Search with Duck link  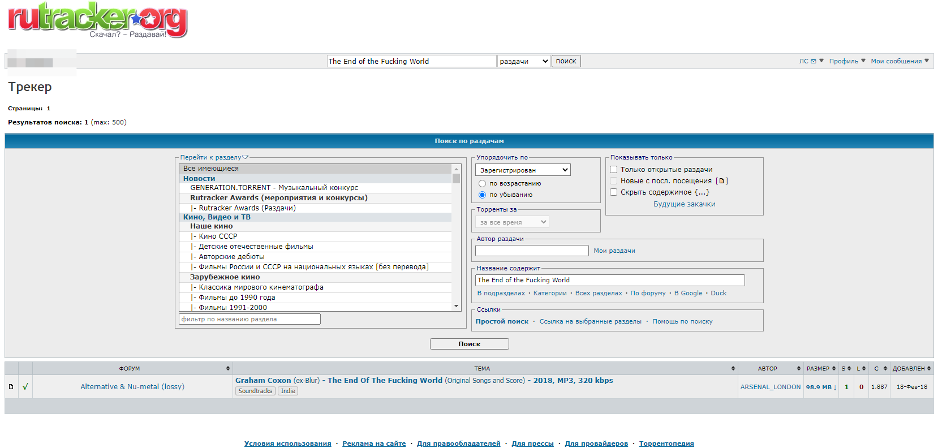click(x=718, y=293)
